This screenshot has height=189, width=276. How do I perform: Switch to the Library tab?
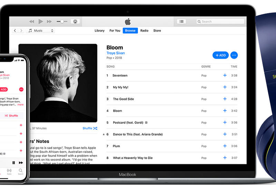point(99,31)
